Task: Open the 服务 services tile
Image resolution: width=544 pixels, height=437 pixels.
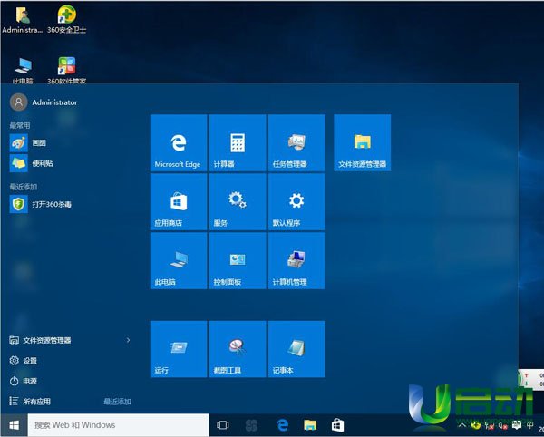Action: 238,201
